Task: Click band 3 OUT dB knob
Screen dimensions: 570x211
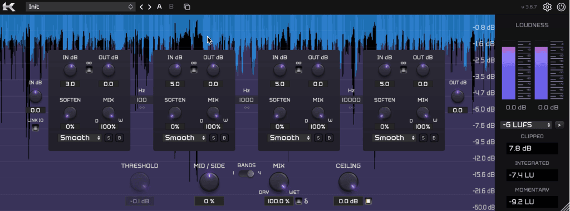Action: [x=318, y=70]
